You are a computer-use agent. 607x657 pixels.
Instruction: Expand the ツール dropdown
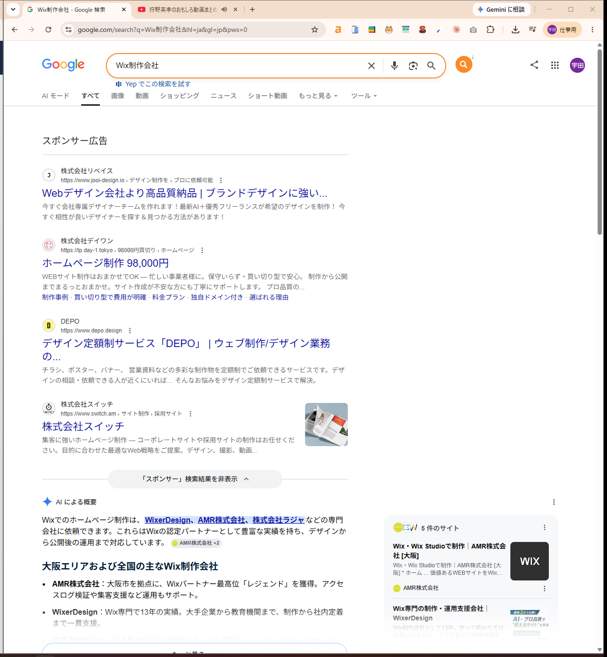tap(364, 96)
